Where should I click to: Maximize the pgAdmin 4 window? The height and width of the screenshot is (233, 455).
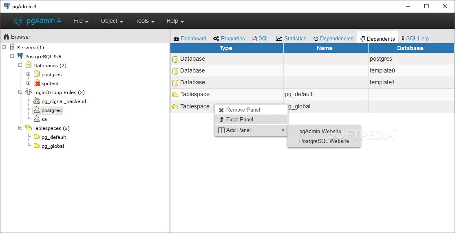pos(426,6)
